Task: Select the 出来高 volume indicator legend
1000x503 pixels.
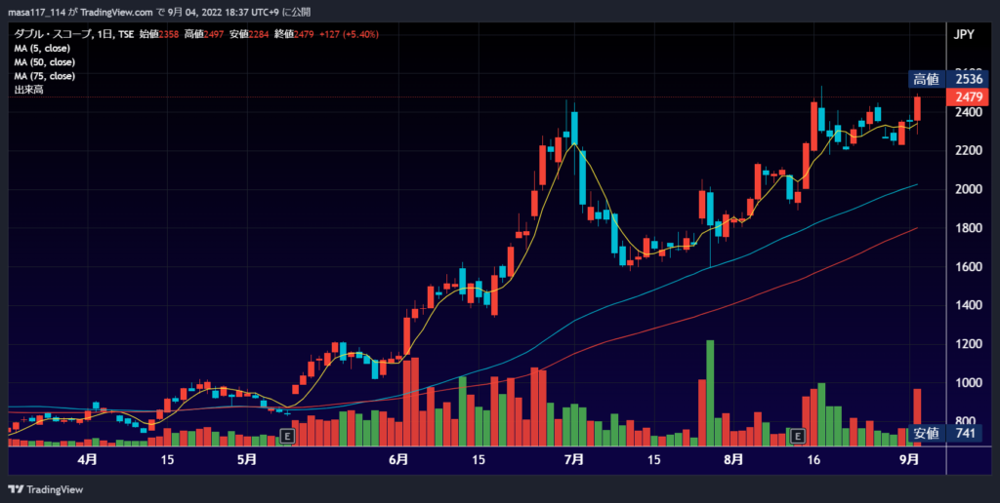Action: click(28, 91)
